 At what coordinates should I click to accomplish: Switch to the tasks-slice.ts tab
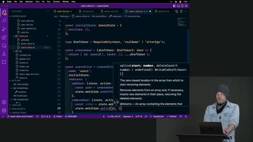pyautogui.click(x=111, y=11)
